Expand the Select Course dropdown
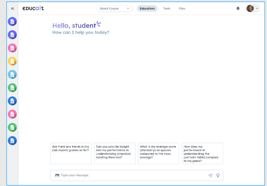The width and height of the screenshot is (267, 186). tap(114, 8)
